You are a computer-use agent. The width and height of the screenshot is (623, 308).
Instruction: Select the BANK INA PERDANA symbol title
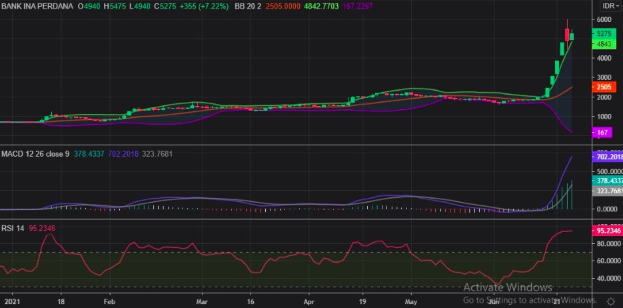[37, 7]
